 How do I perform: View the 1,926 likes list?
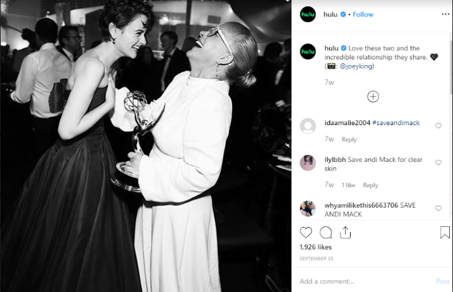pyautogui.click(x=315, y=248)
